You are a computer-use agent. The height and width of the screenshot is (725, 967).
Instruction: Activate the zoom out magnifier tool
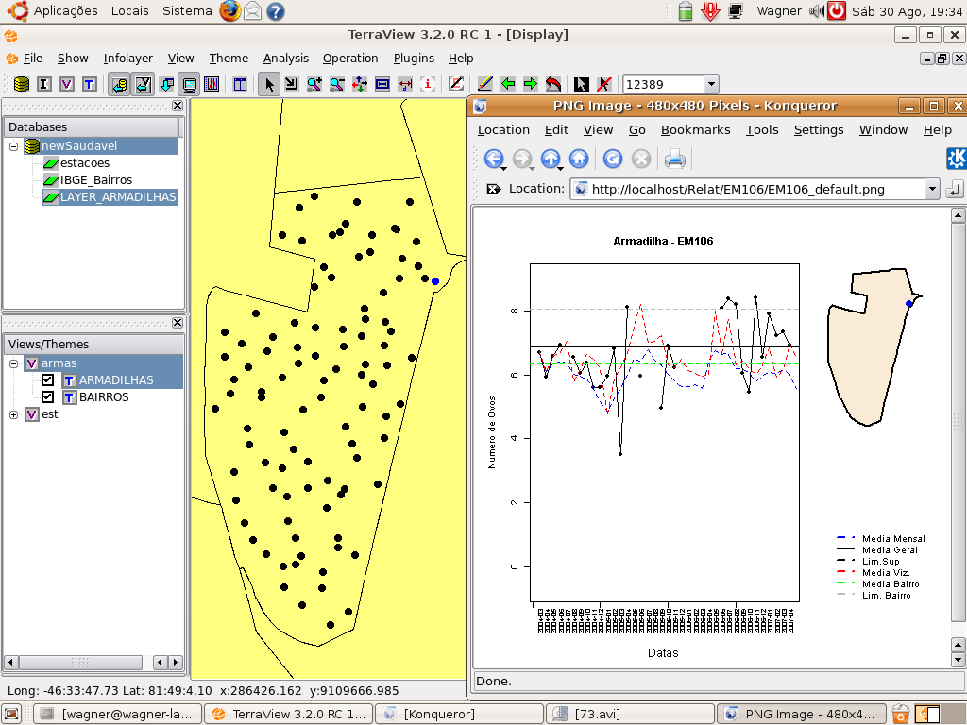[x=337, y=84]
